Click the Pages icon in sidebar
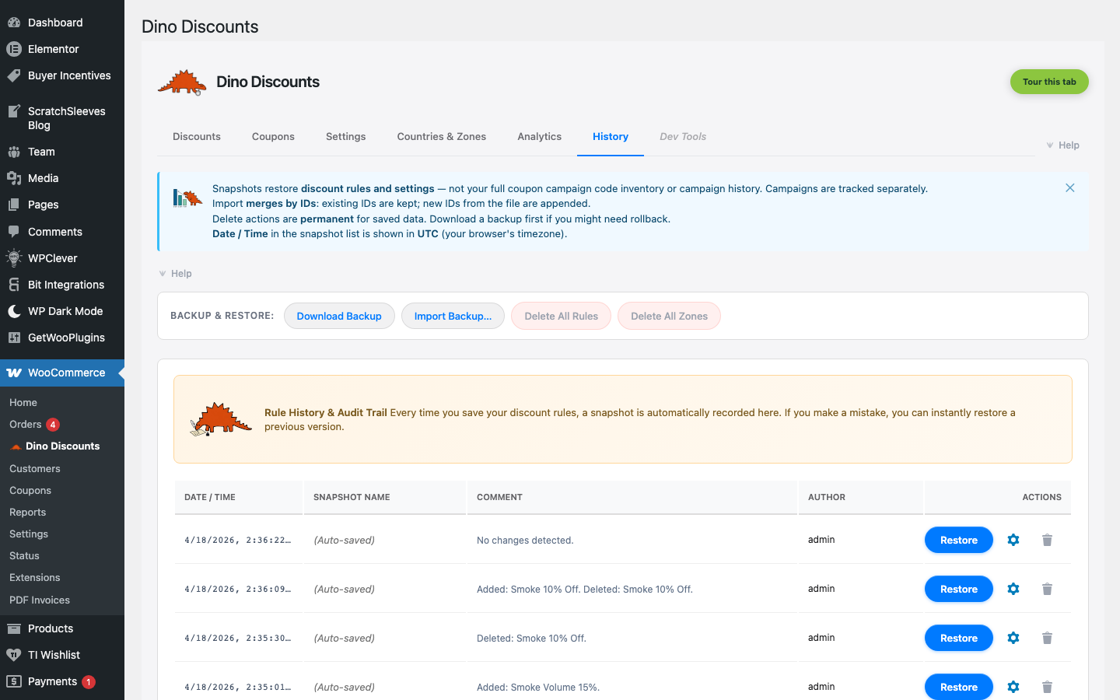1120x700 pixels. click(14, 205)
